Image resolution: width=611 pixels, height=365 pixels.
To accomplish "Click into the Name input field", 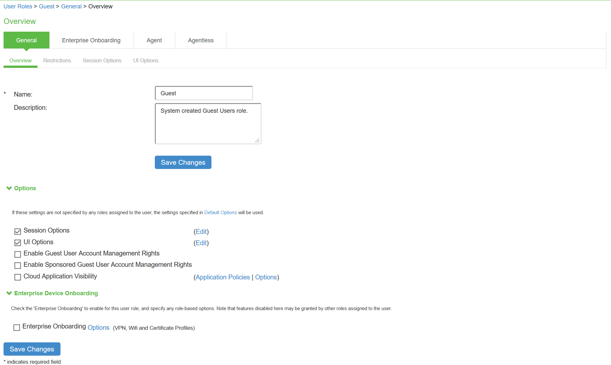I will 204,93.
